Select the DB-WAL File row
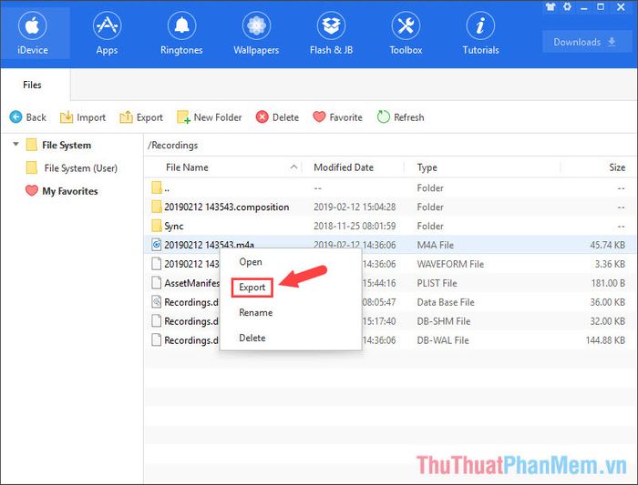The image size is (638, 485). click(x=390, y=340)
